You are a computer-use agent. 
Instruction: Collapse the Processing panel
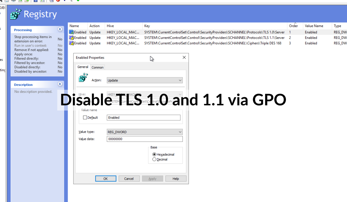(60, 29)
